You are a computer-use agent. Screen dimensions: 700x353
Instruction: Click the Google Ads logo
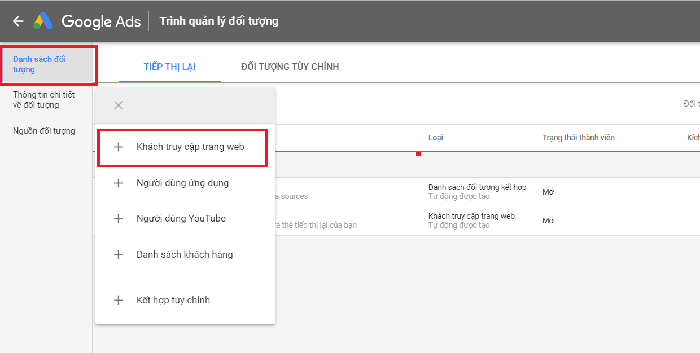pos(43,21)
